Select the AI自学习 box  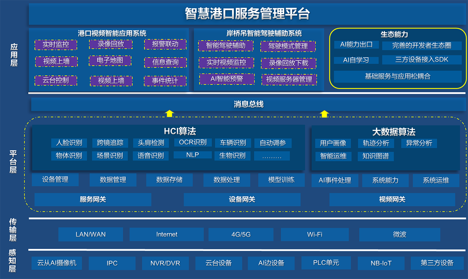pos(356,60)
